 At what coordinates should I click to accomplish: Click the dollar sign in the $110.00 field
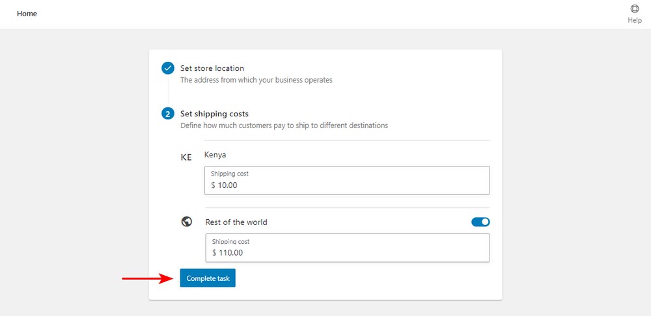[214, 253]
